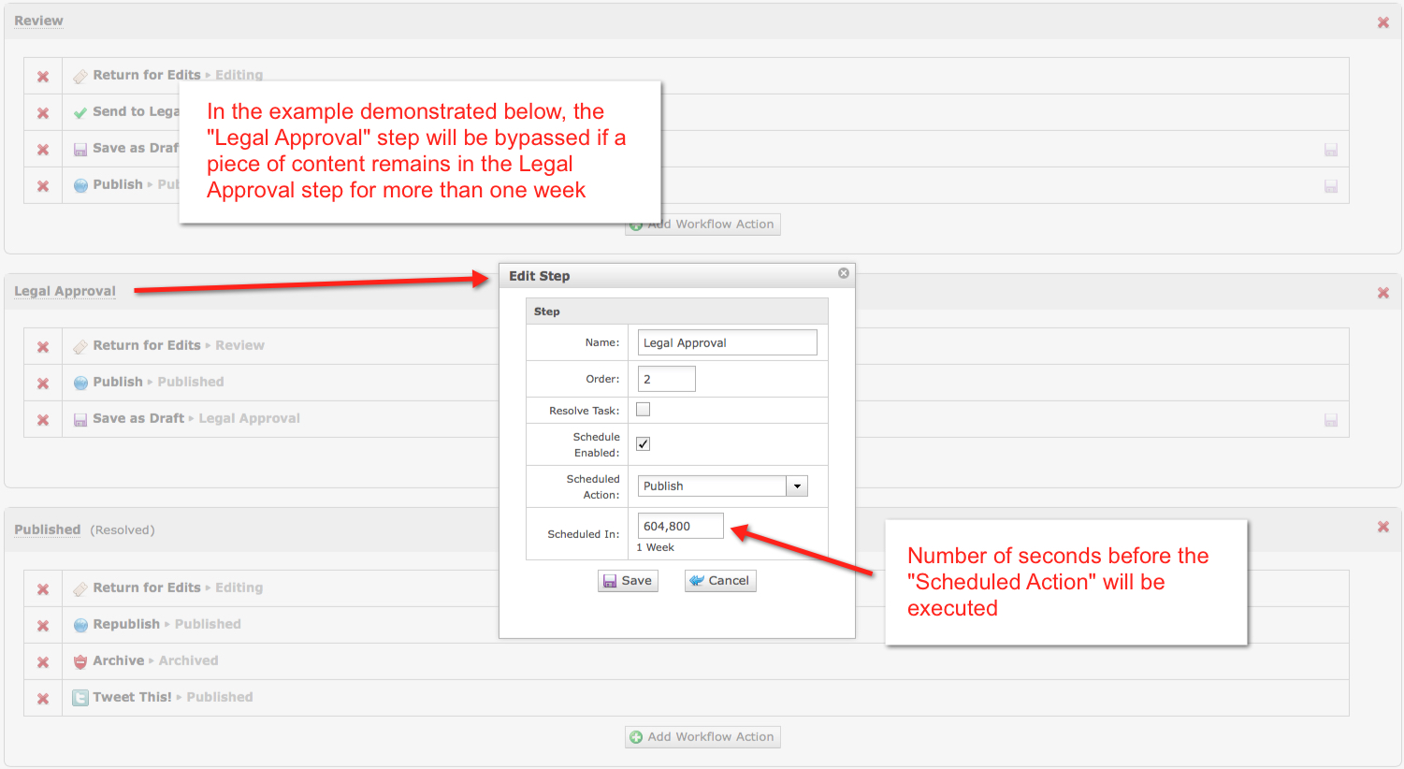The width and height of the screenshot is (1404, 769).
Task: Delete the Return for Edits action in Review
Action: click(x=43, y=77)
